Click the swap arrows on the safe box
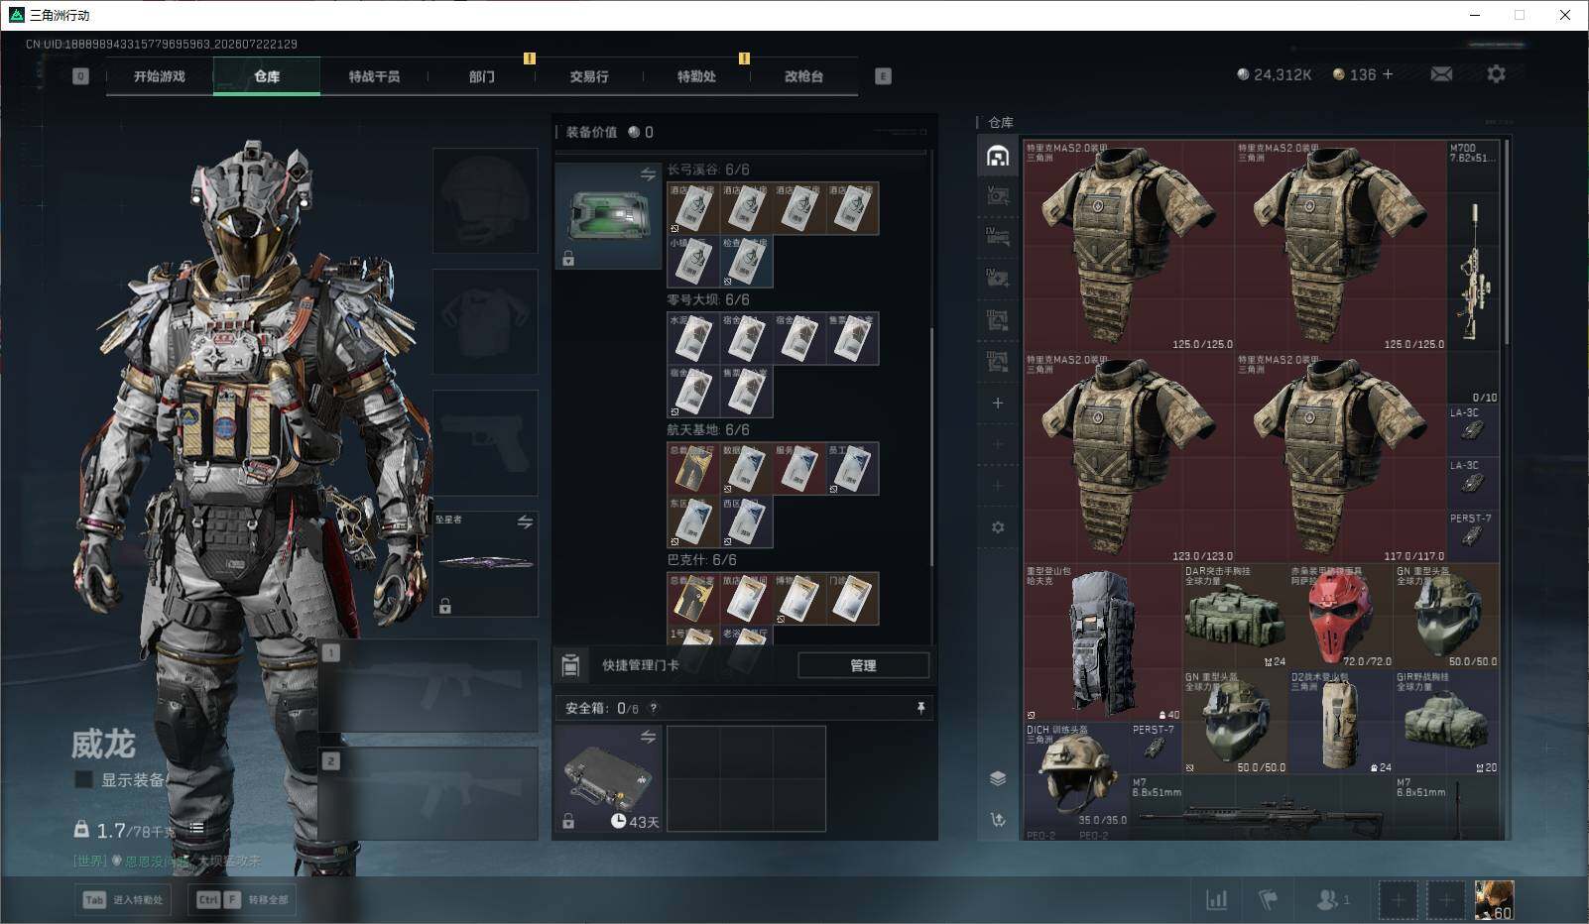The width and height of the screenshot is (1589, 924). [648, 737]
